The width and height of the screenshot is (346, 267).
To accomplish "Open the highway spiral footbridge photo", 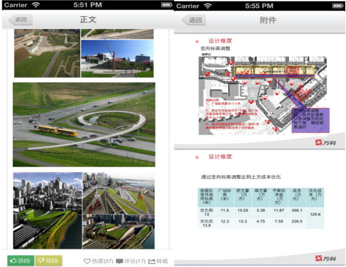I will tap(84, 124).
